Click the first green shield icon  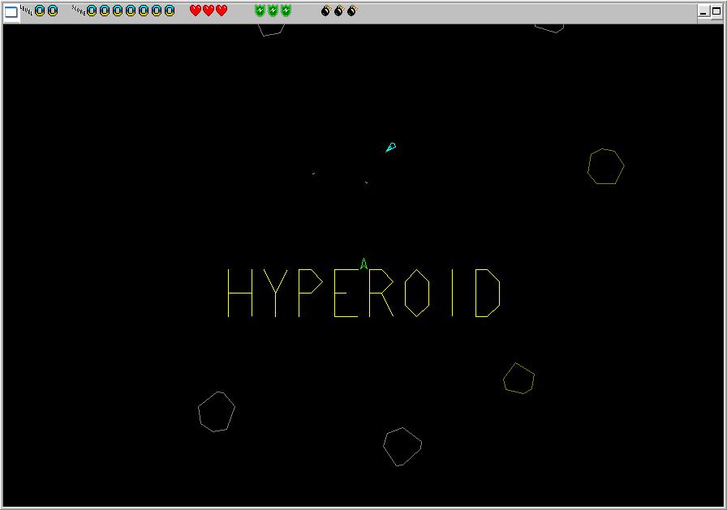(260, 11)
